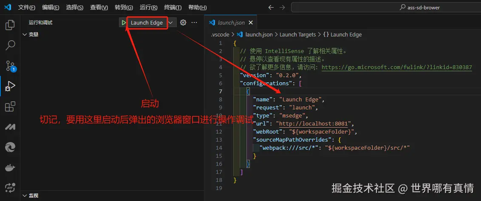
Task: Select the Launch Edge configuration
Action: point(147,22)
